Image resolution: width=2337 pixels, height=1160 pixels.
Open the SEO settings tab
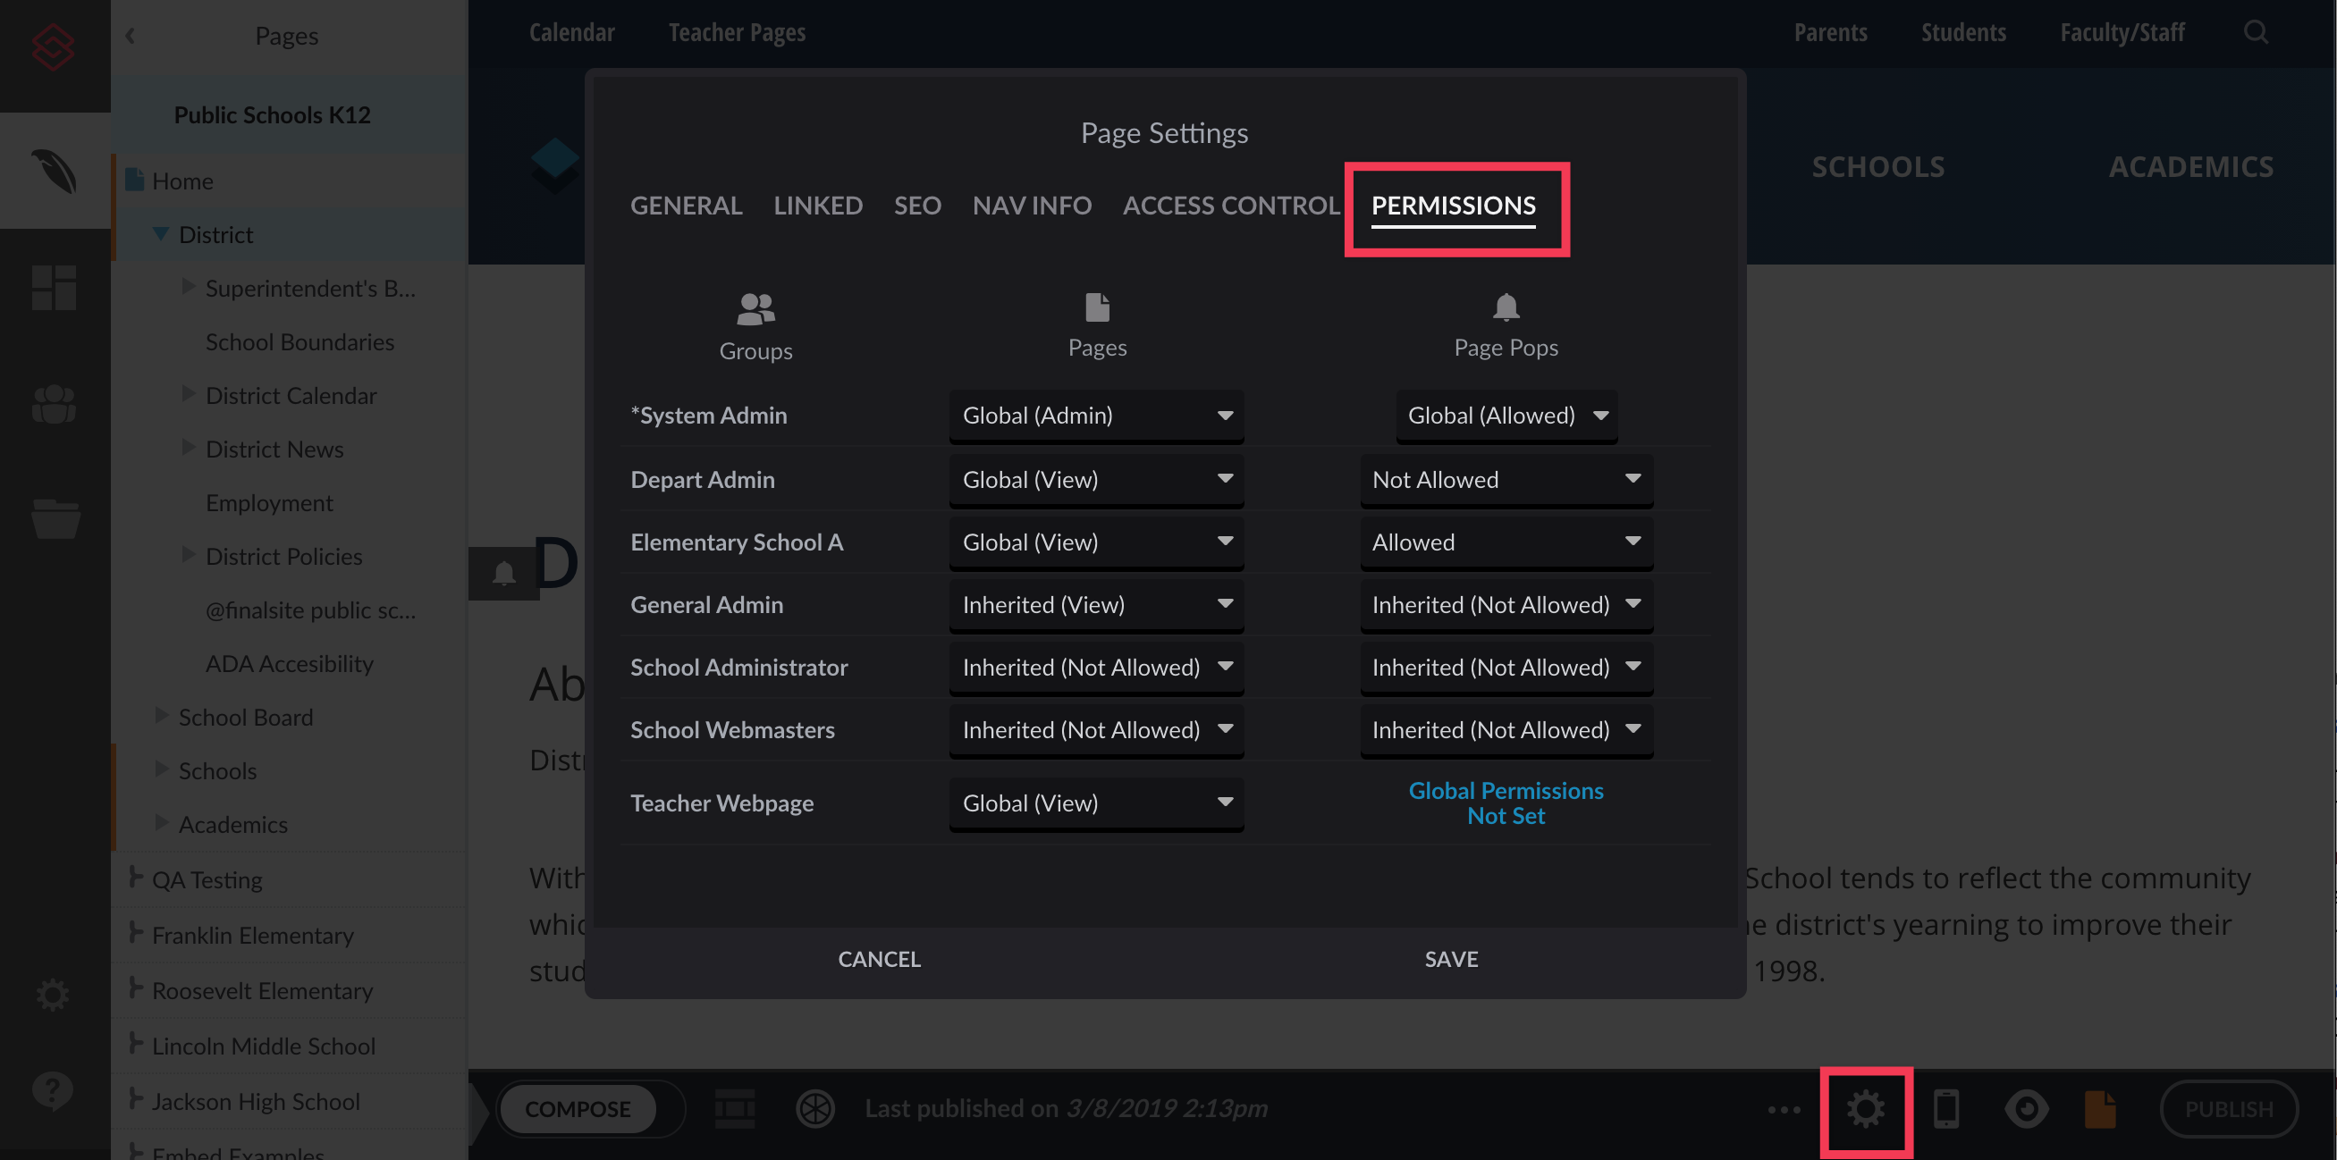pyautogui.click(x=917, y=206)
